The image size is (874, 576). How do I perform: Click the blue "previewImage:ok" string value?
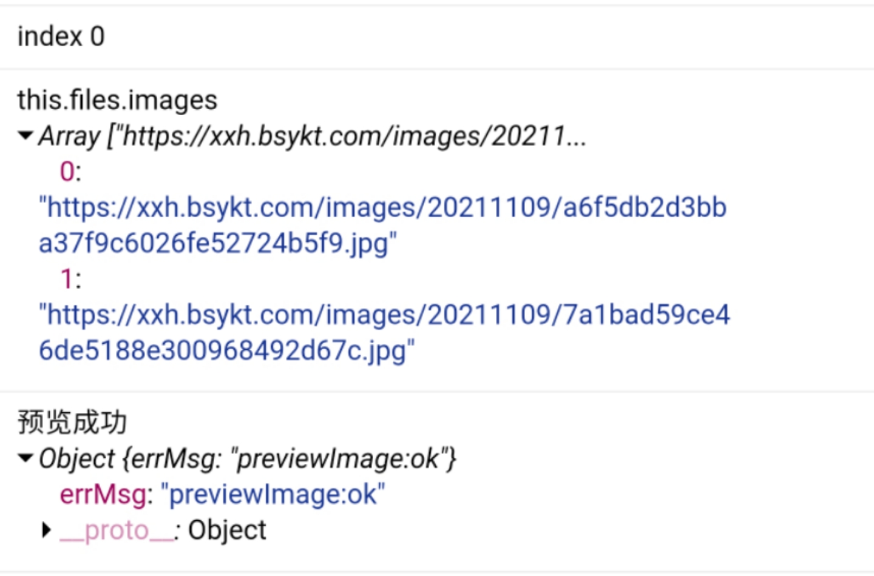273,495
